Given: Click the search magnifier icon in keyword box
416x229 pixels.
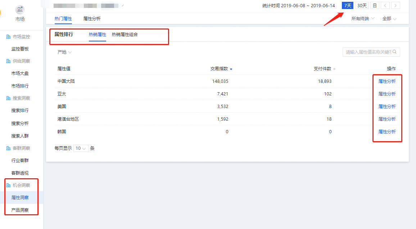Looking at the screenshot, I should click(394, 52).
